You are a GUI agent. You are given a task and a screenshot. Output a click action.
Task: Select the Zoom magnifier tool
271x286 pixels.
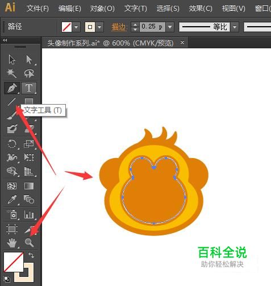(29, 243)
